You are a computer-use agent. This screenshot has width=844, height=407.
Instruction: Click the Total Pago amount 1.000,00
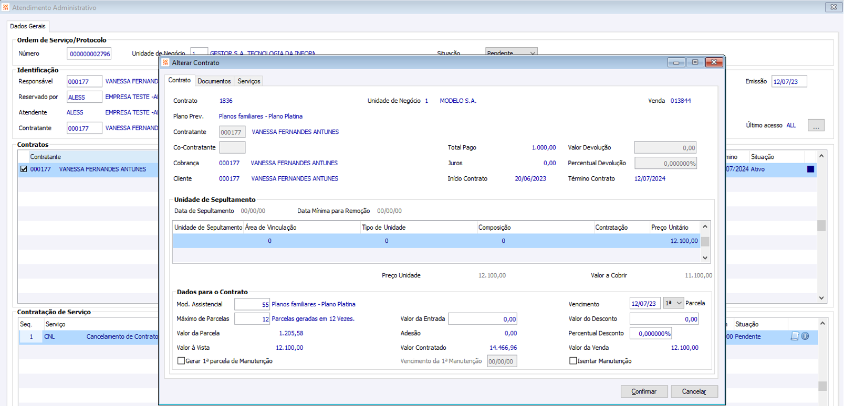tap(544, 148)
